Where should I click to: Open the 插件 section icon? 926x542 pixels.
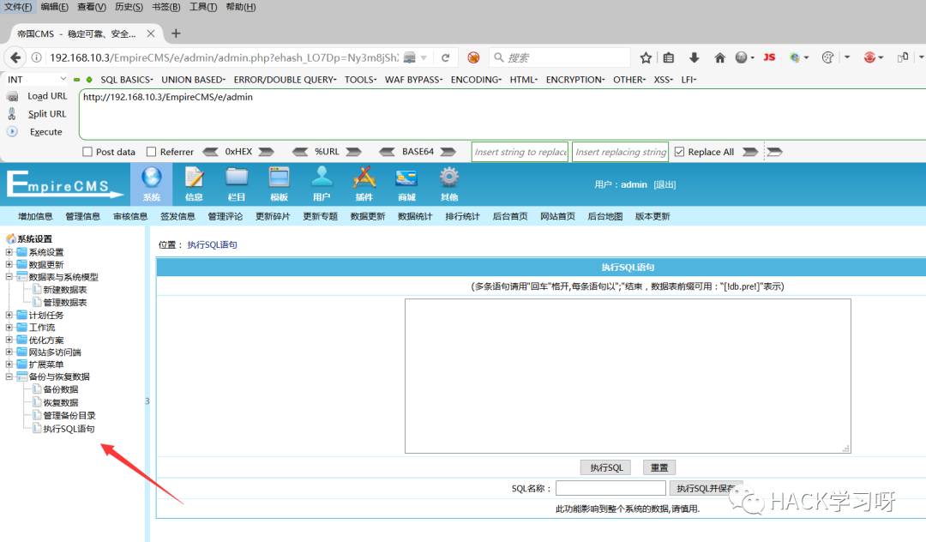pos(364,184)
